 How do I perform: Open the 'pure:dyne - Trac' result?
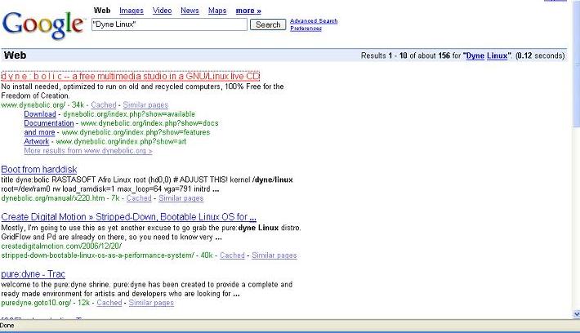point(34,273)
